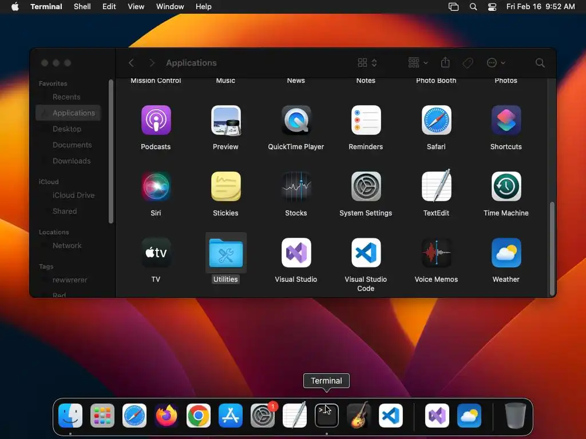Screen dimensions: 586x439
Task: Open the Window menu
Action: (x=170, y=7)
